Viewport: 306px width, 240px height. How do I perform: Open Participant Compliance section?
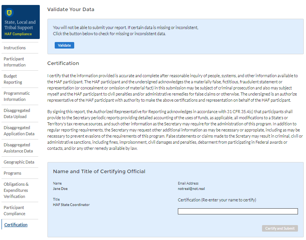pos(14,211)
